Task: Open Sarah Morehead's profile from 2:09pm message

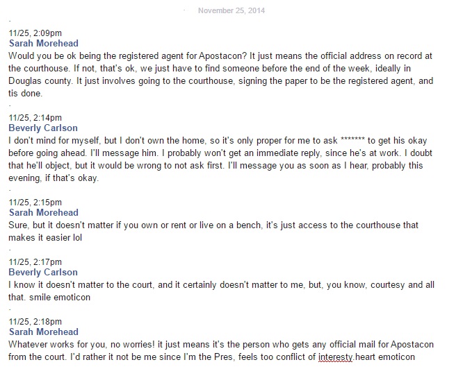Action: tap(44, 43)
